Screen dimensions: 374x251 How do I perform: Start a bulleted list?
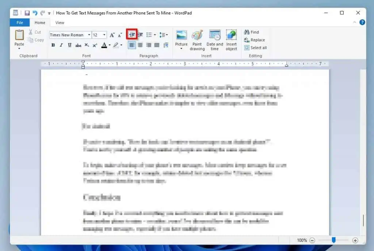pyautogui.click(x=149, y=35)
